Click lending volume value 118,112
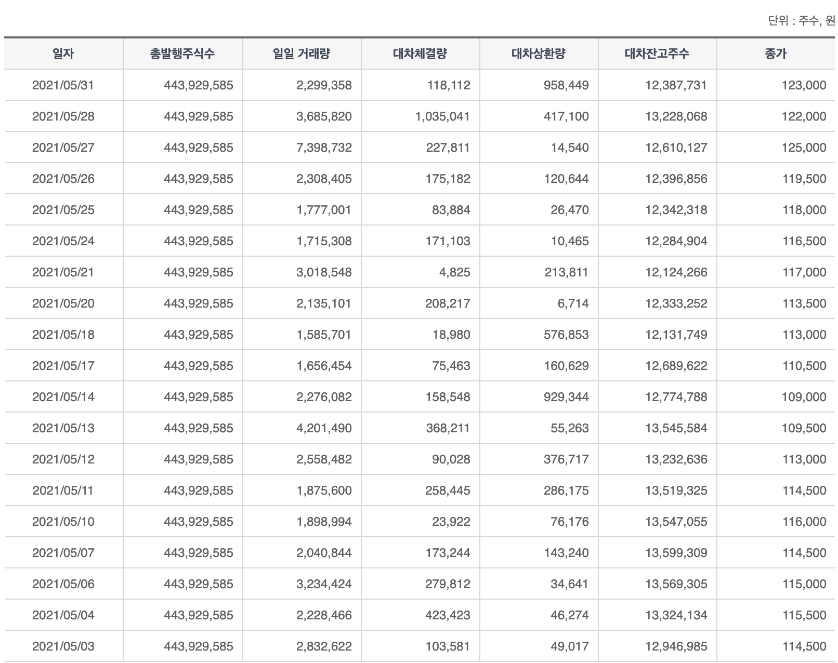 tap(449, 85)
